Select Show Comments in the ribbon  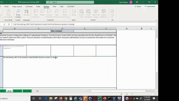(65, 14)
